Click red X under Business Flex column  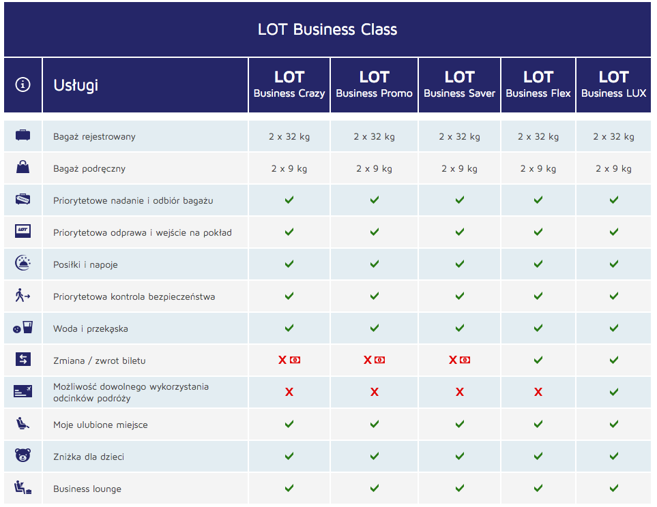click(538, 392)
